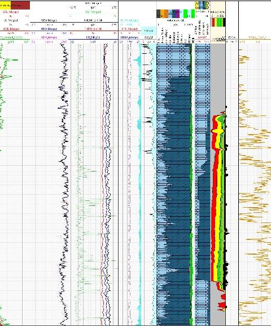Select the dark blue sonic DT curve header

[93, 37]
